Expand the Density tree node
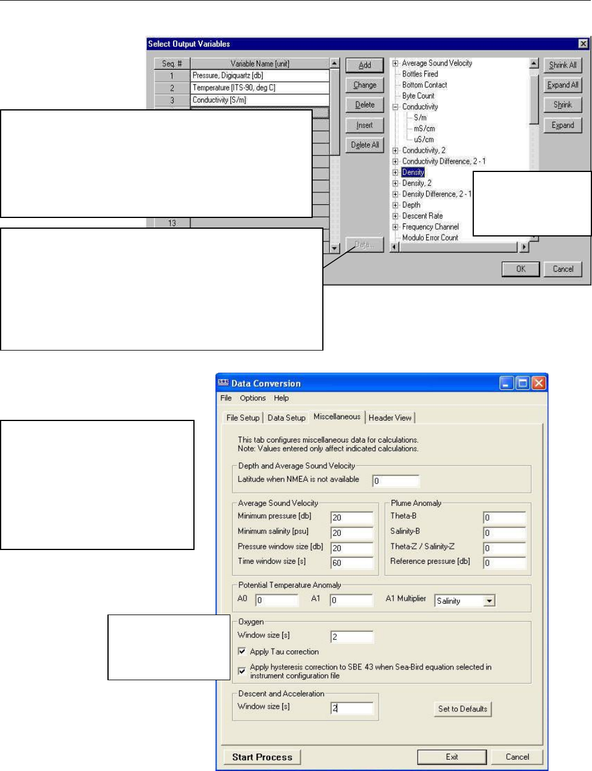The height and width of the screenshot is (771, 592). [x=395, y=173]
